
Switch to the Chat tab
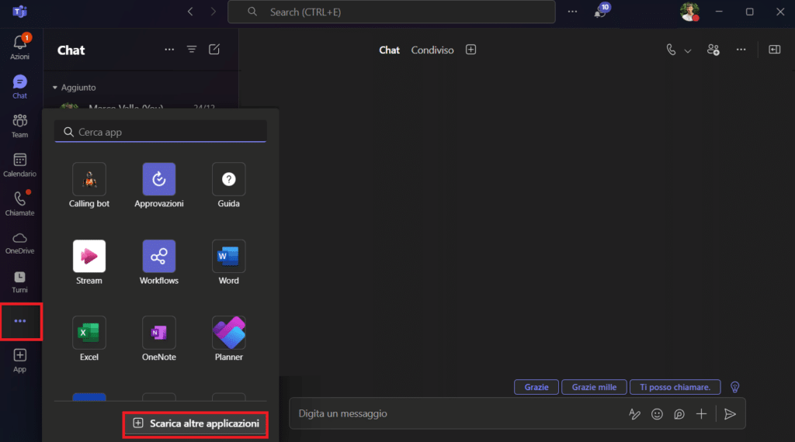[x=390, y=50]
